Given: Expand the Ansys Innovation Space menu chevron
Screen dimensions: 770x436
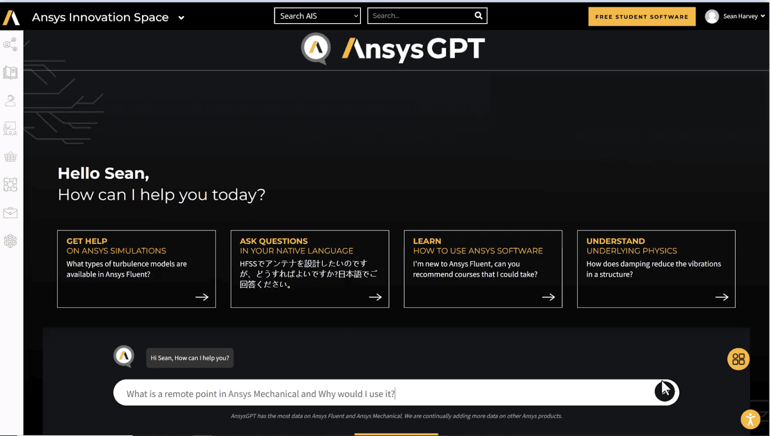Looking at the screenshot, I should [181, 18].
